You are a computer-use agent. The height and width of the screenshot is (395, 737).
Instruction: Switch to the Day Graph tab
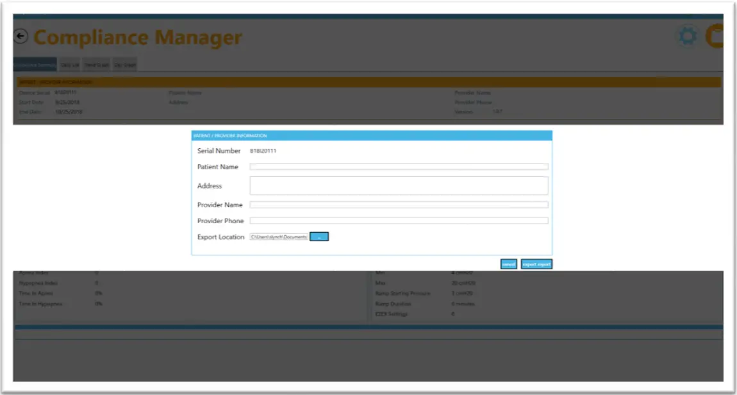tap(125, 65)
